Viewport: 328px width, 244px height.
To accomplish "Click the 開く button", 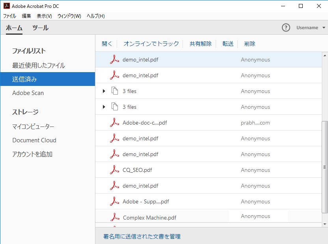I will 106,44.
